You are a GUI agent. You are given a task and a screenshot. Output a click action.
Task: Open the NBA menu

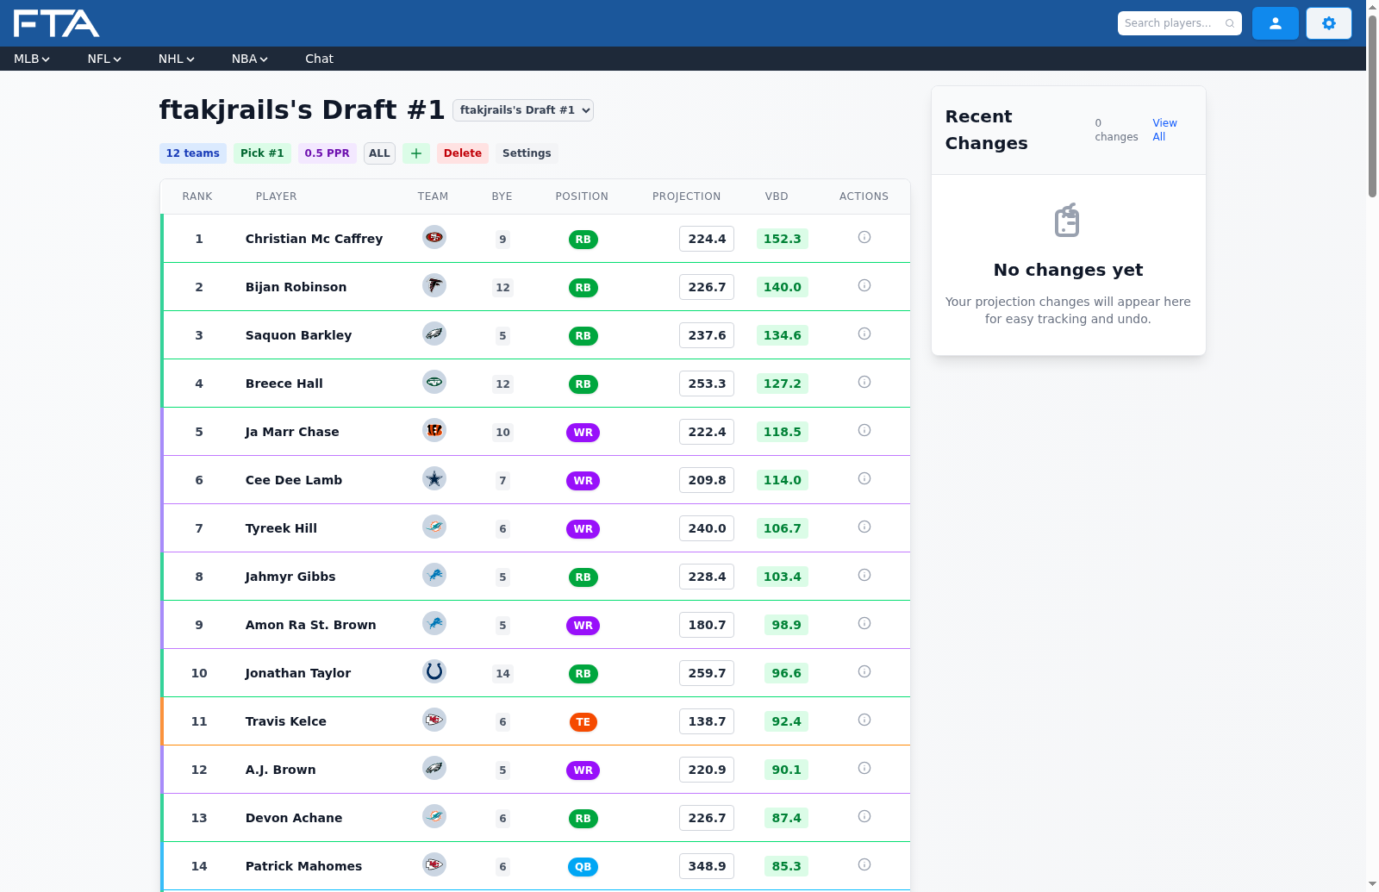248,59
